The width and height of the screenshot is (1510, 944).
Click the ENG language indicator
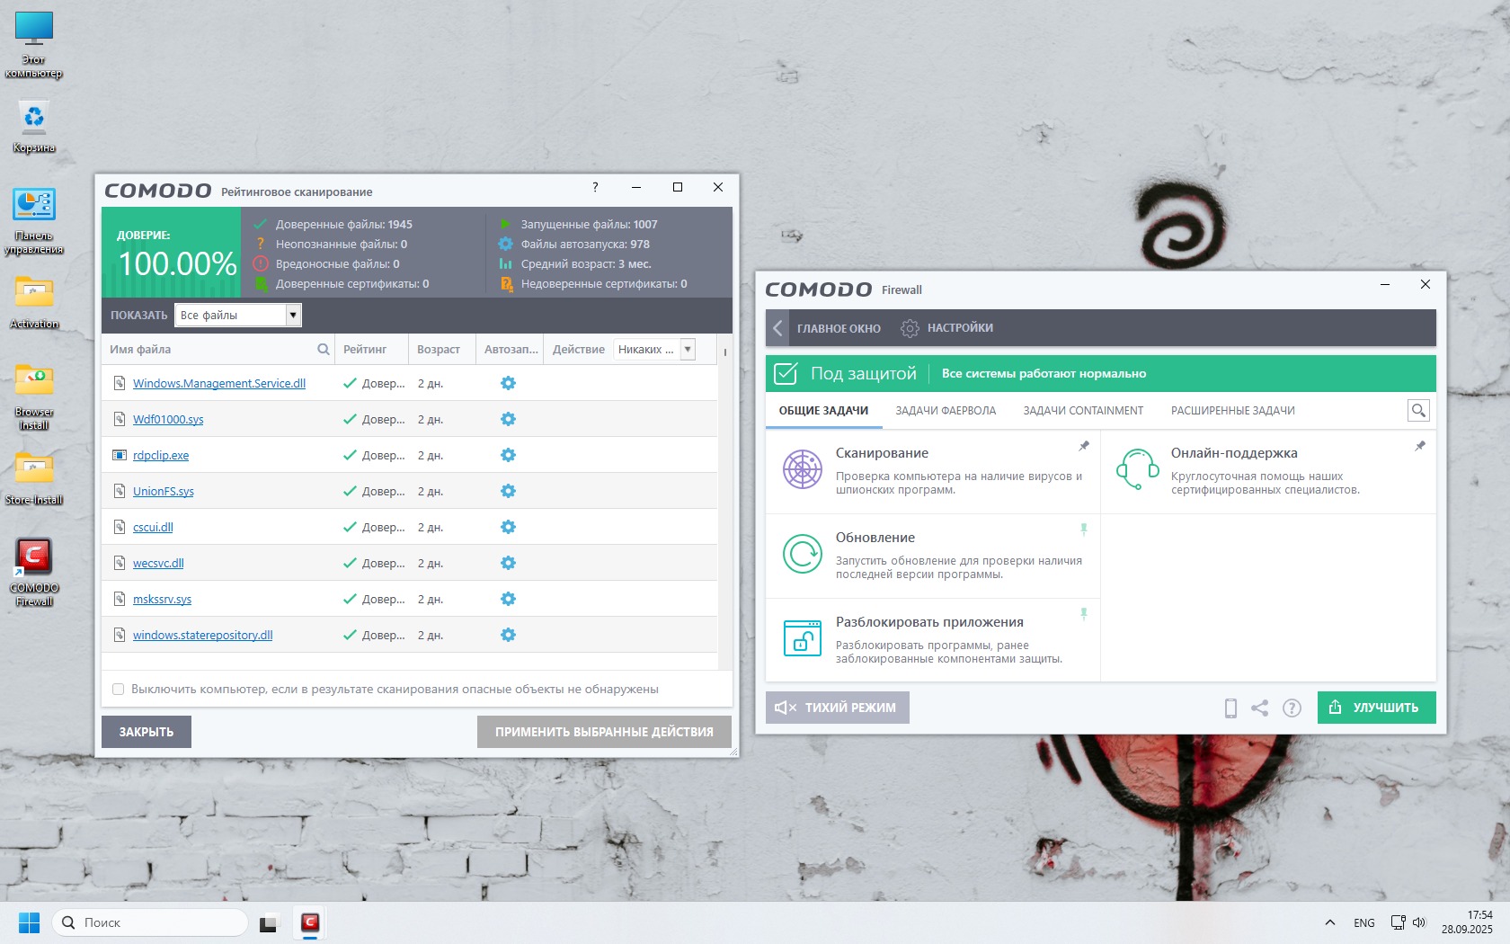(1363, 922)
